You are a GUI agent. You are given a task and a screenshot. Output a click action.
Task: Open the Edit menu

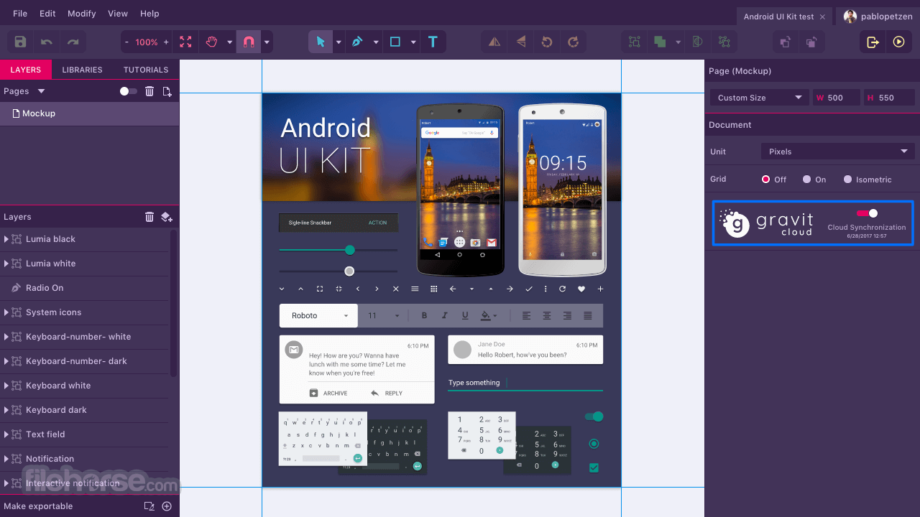[47, 14]
